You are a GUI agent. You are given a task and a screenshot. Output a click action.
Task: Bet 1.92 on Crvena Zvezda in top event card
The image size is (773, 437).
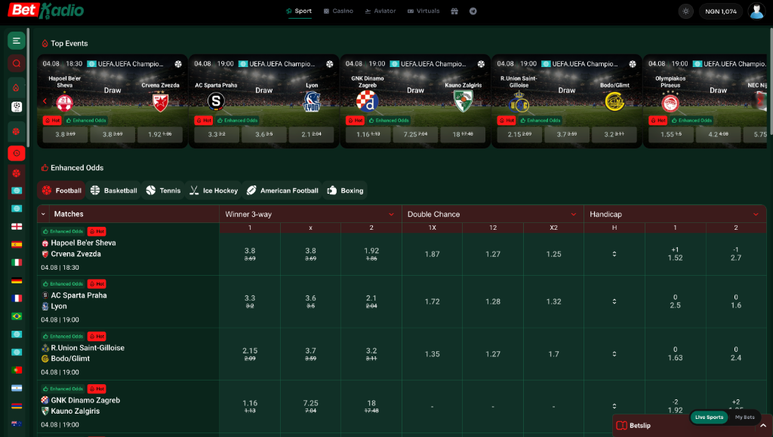160,134
